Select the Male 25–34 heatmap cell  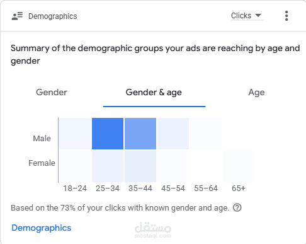[x=108, y=134]
